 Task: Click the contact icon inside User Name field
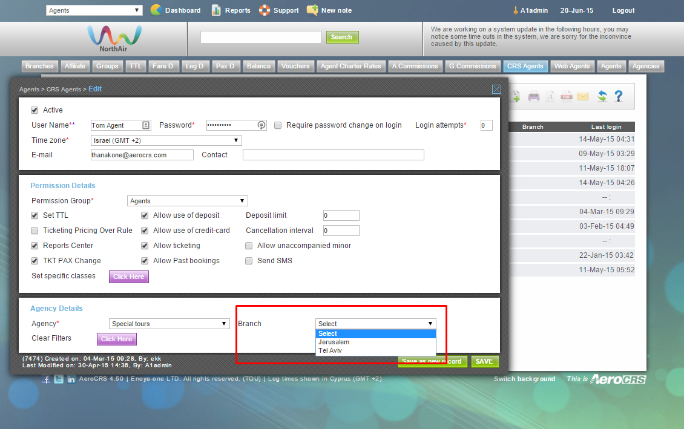click(146, 126)
